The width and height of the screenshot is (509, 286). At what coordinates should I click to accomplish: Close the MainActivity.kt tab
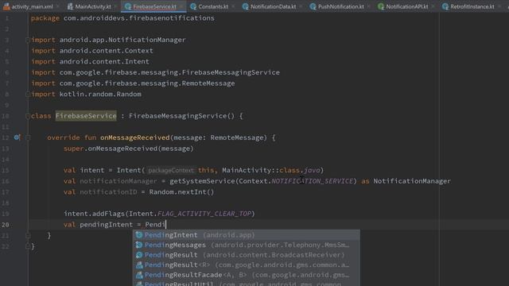[x=115, y=6]
